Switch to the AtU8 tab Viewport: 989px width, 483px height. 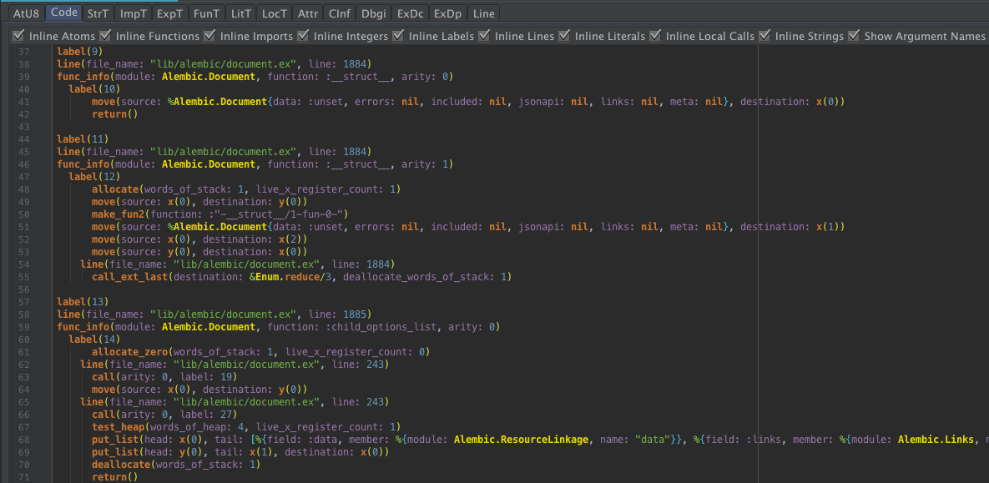[25, 13]
